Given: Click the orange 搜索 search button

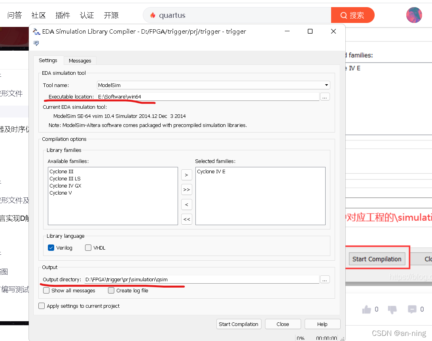Looking at the screenshot, I should point(352,15).
